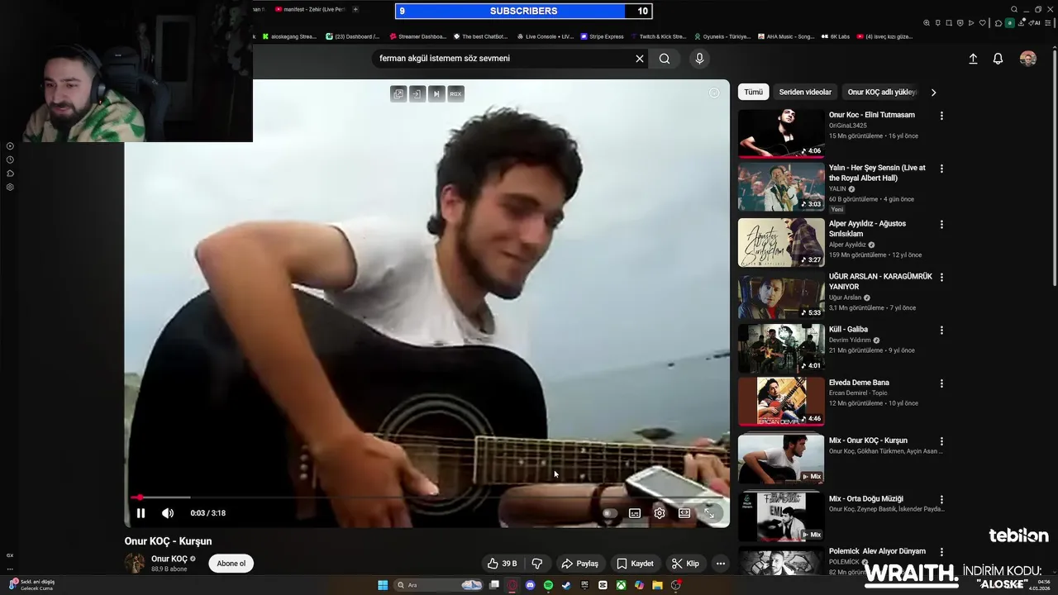Dislike the video
The width and height of the screenshot is (1058, 595).
point(537,564)
